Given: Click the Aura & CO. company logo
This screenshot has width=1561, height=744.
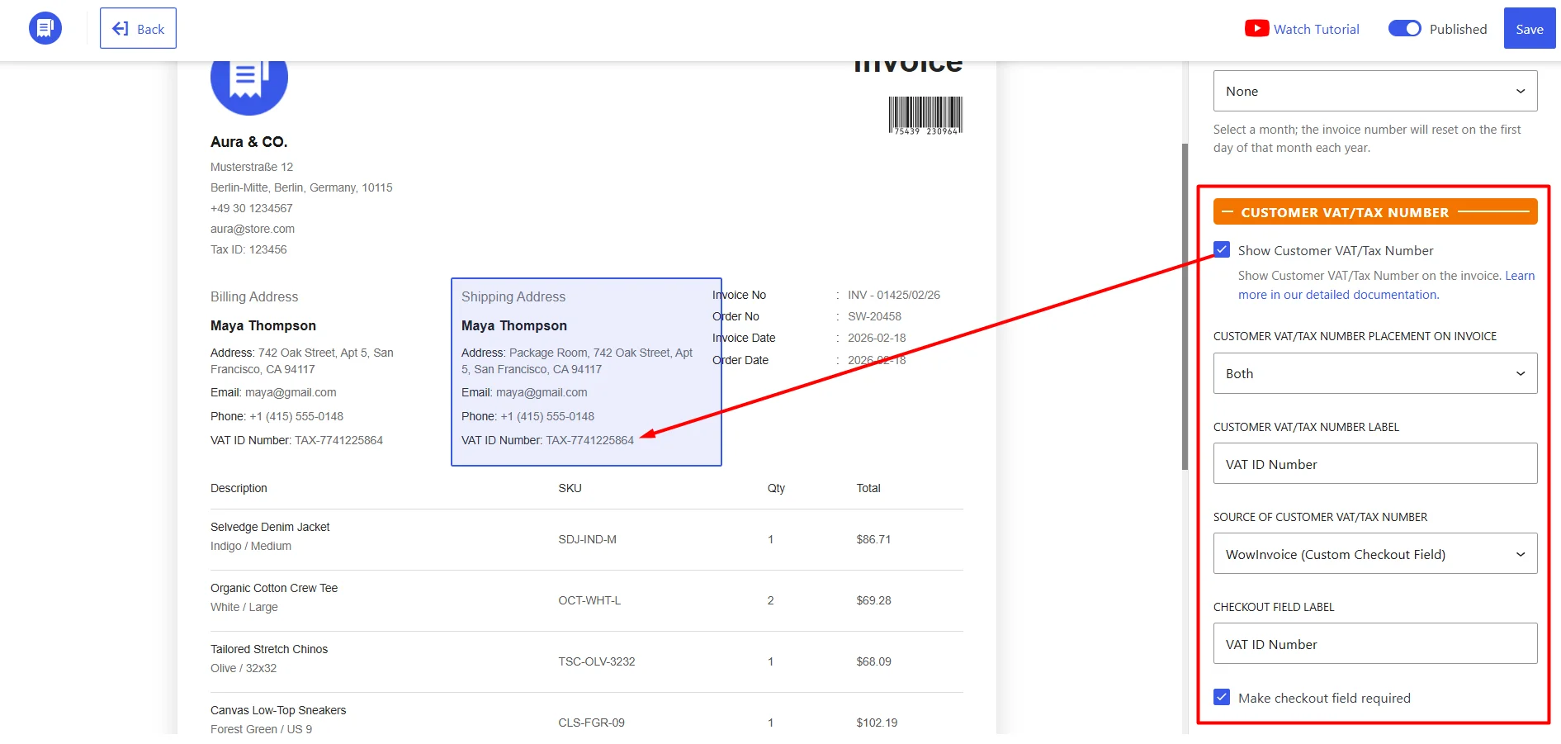Looking at the screenshot, I should point(249,88).
